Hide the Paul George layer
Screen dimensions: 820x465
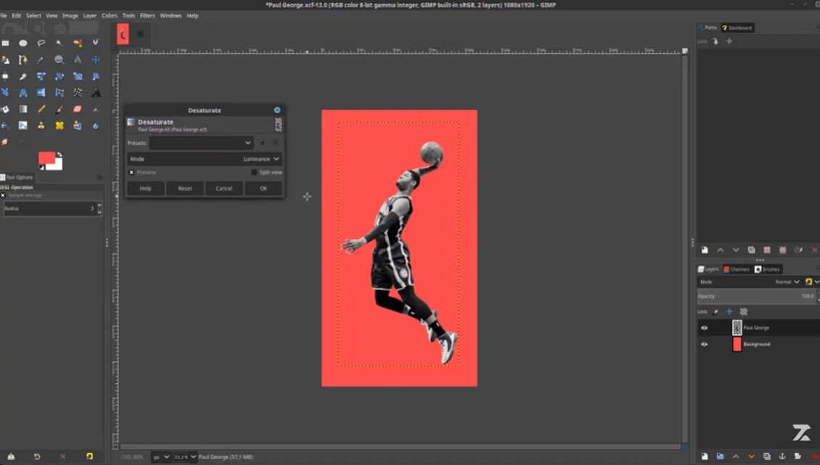coord(704,327)
